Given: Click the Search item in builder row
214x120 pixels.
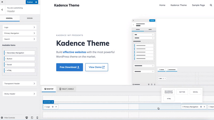Looking at the screenshot, I should click(211, 107).
